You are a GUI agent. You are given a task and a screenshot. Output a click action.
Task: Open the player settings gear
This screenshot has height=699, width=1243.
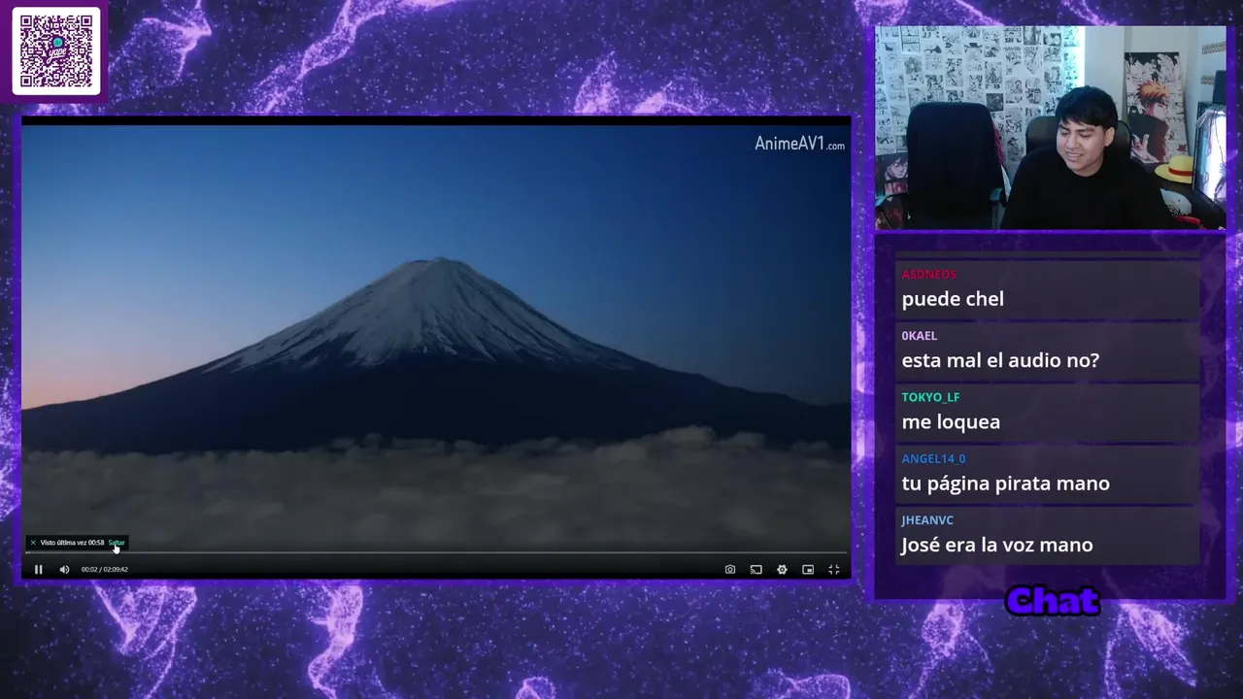(782, 570)
